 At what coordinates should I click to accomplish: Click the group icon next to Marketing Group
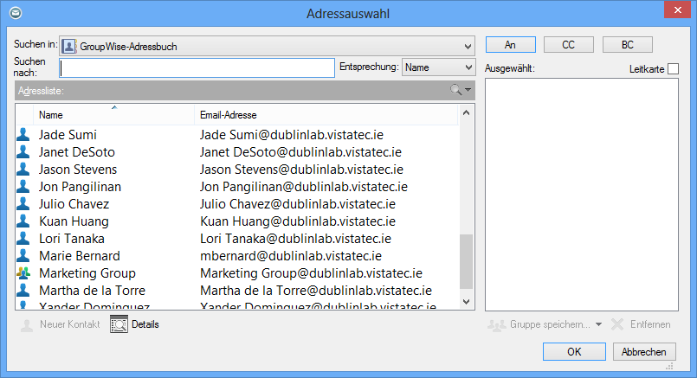[23, 272]
